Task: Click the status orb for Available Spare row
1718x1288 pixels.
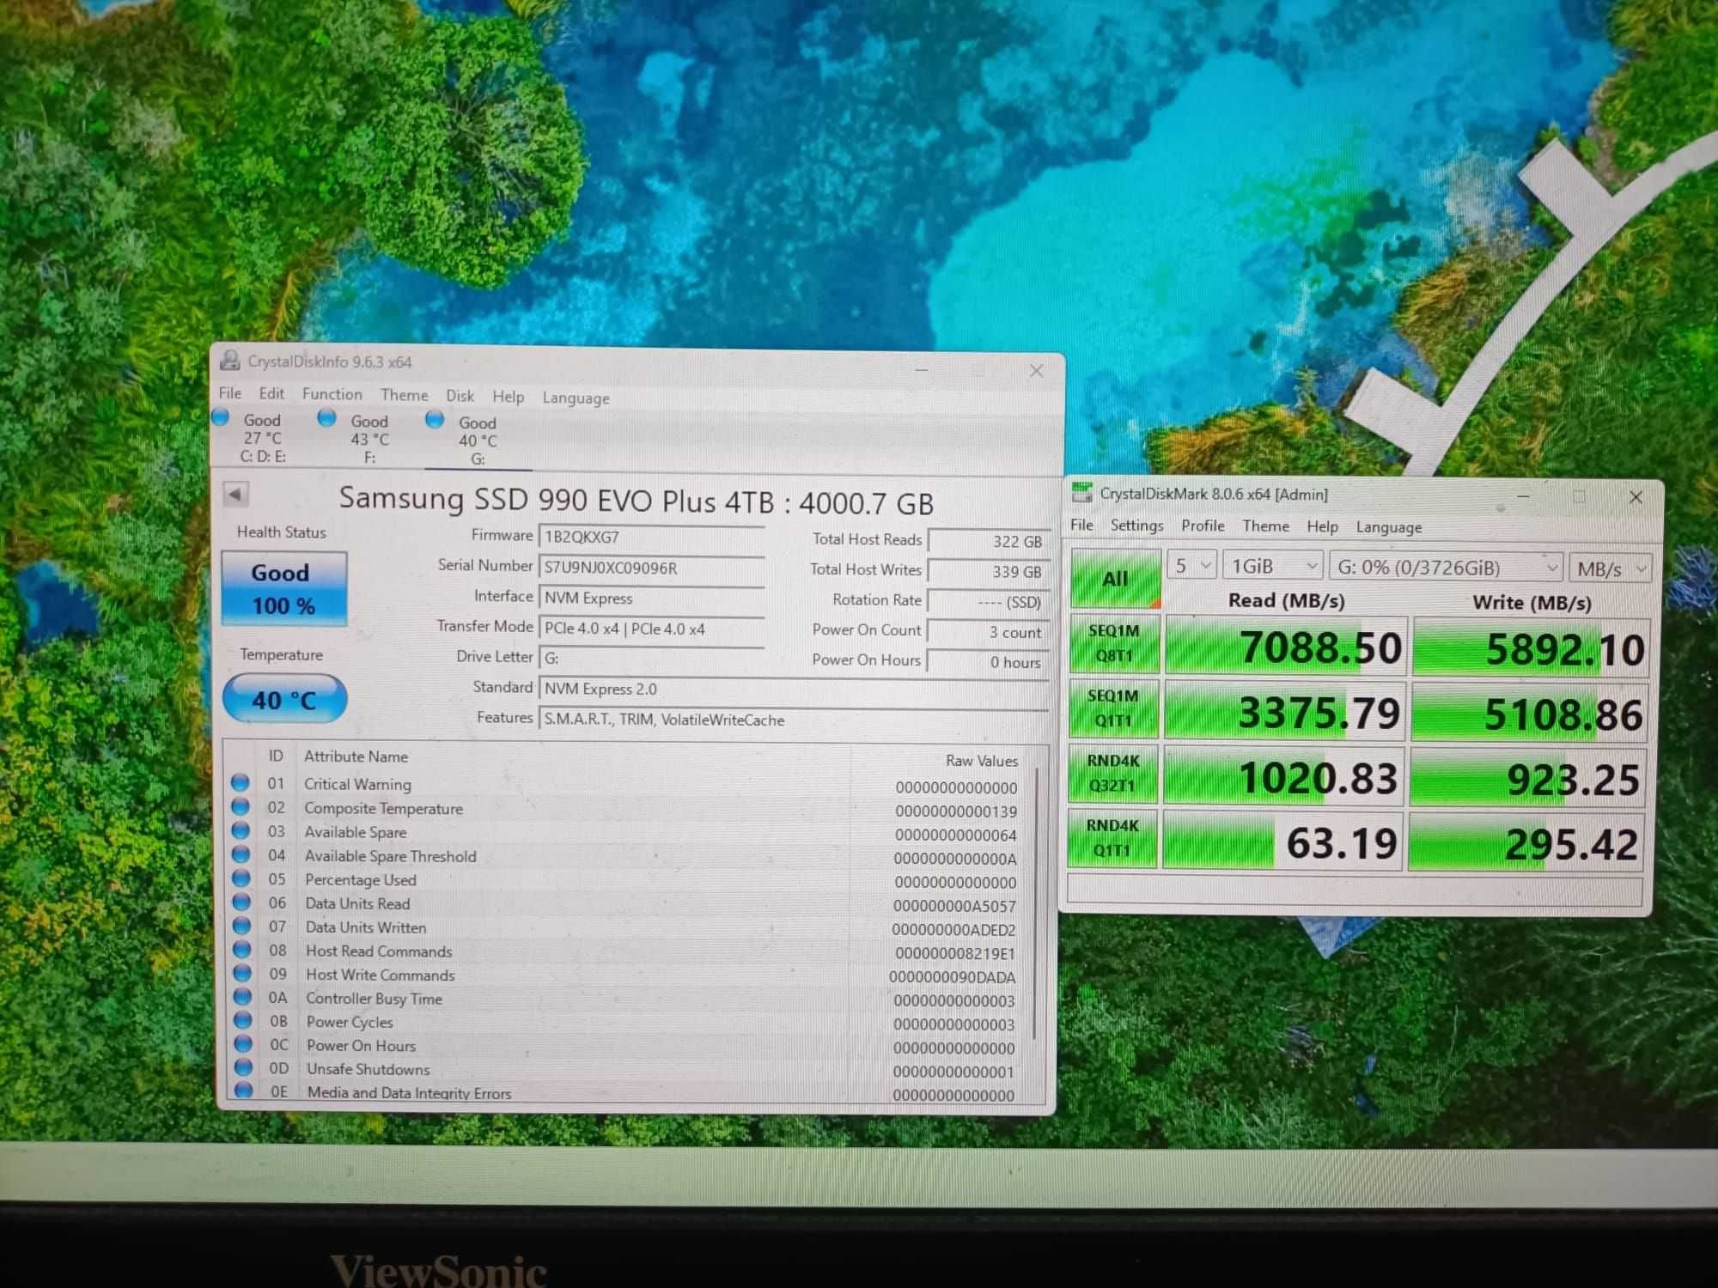Action: pos(241,831)
